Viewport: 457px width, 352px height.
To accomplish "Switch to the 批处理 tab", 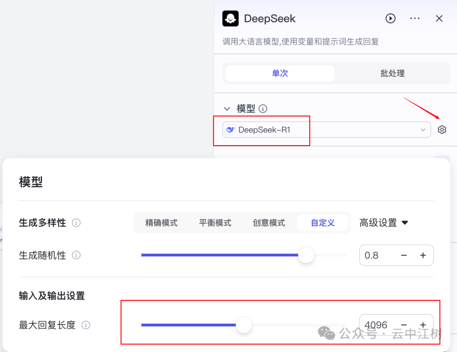I will (392, 73).
